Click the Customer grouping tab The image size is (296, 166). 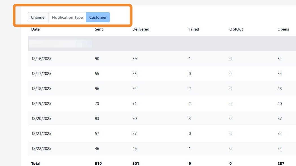98,17
